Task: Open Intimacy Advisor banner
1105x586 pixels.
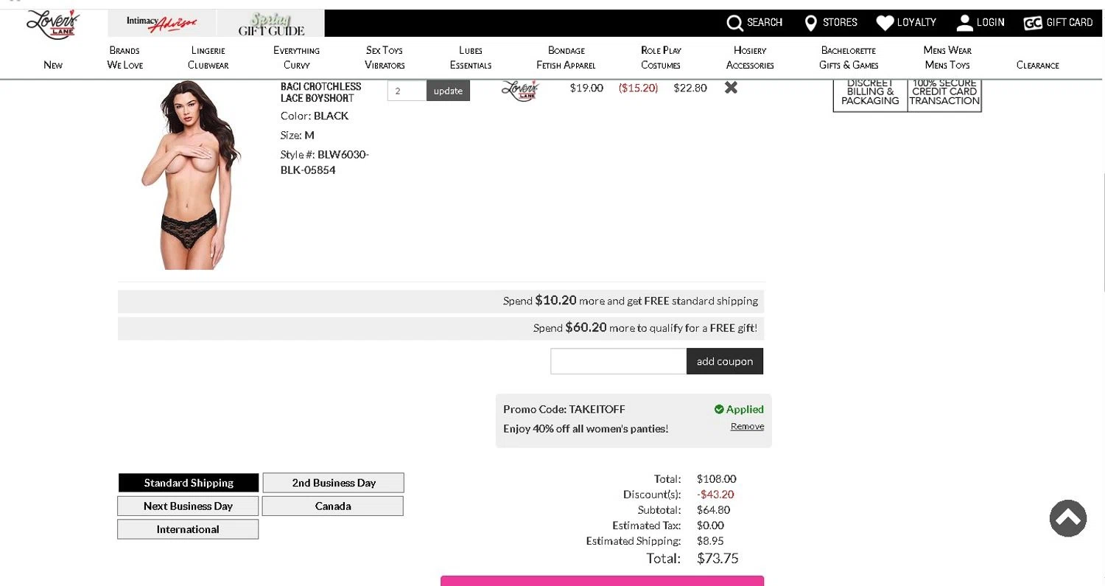Action: [162, 24]
